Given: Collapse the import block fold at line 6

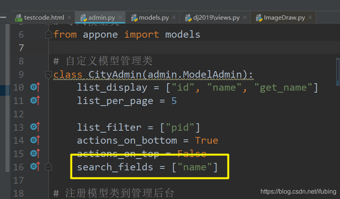Looking at the screenshot, I should tap(48, 35).
